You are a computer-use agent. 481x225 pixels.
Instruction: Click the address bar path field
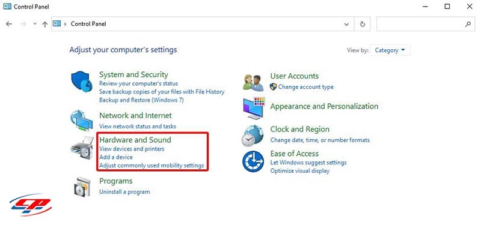coord(203,24)
